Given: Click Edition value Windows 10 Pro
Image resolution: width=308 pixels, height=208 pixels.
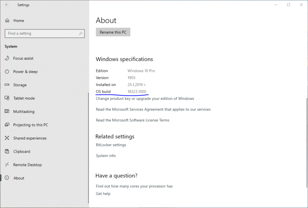Looking at the screenshot, I should point(141,71).
